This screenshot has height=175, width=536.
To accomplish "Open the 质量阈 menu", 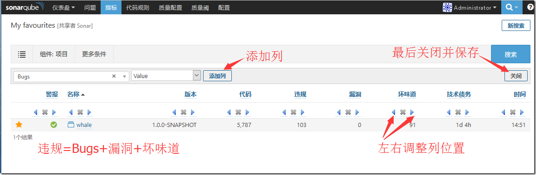I will pos(200,7).
